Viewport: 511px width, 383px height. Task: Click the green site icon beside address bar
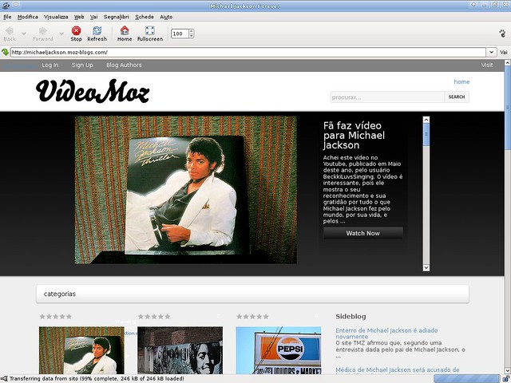(x=5, y=52)
